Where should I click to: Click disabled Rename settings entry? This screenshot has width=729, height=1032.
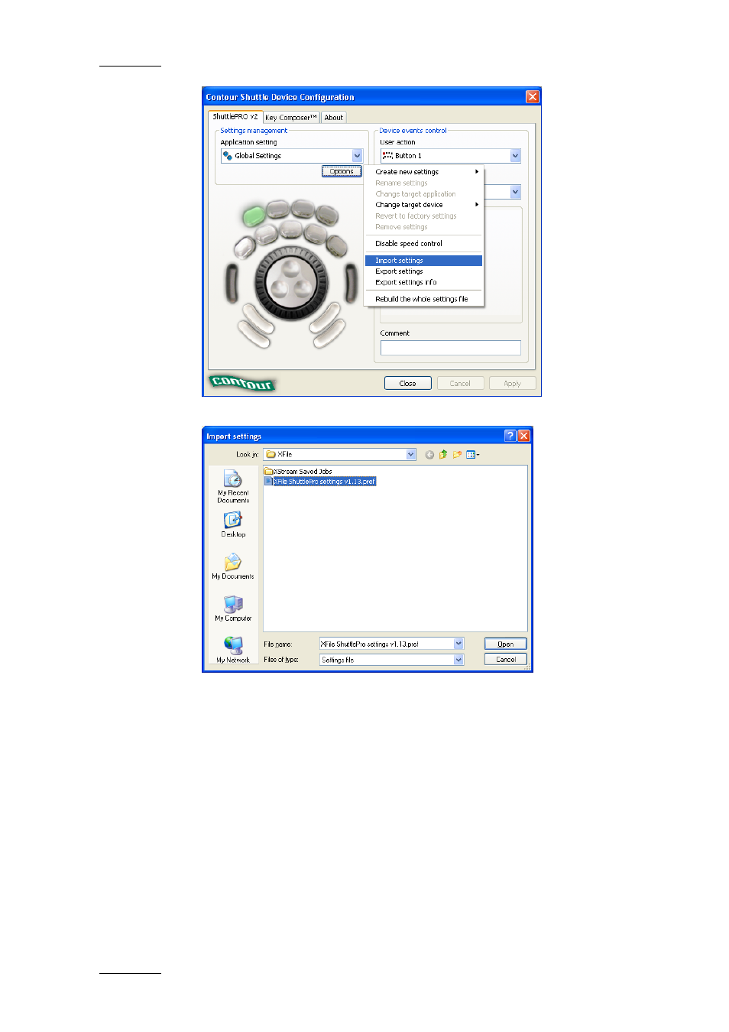[424, 183]
